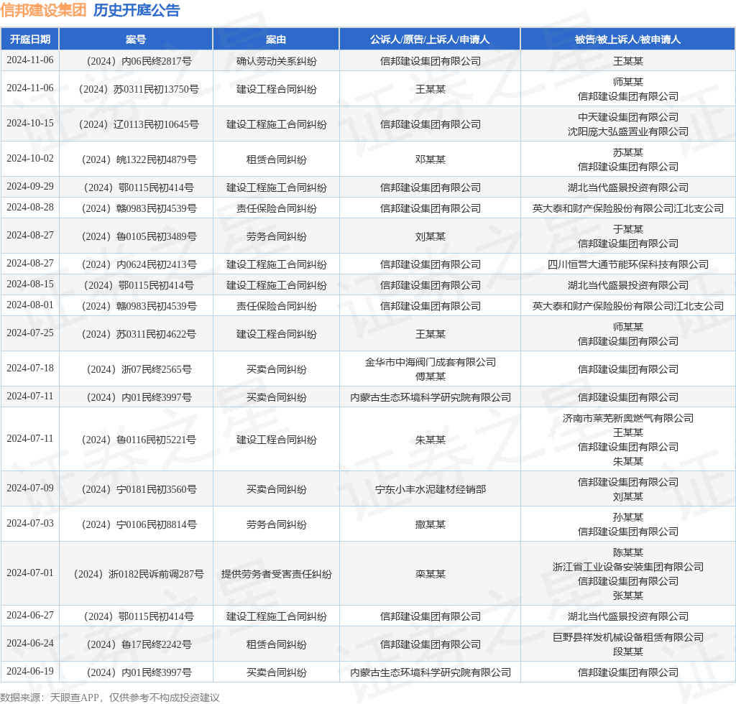Click defendant 孙某某
736x704 pixels.
tap(627, 517)
